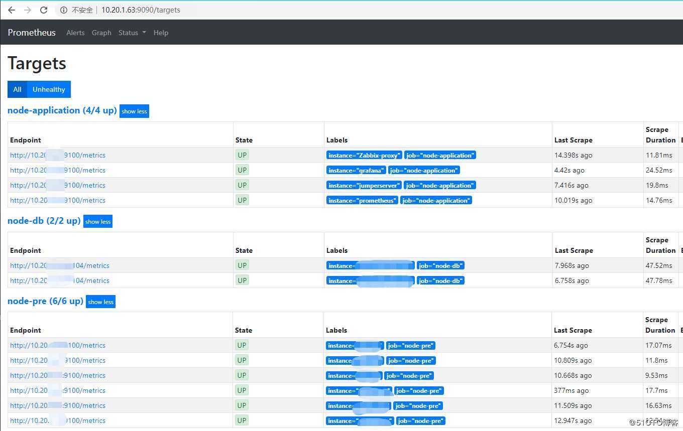Click the instance="grafana" label badge
Screen dimensions: 683x431
pyautogui.click(x=356, y=171)
